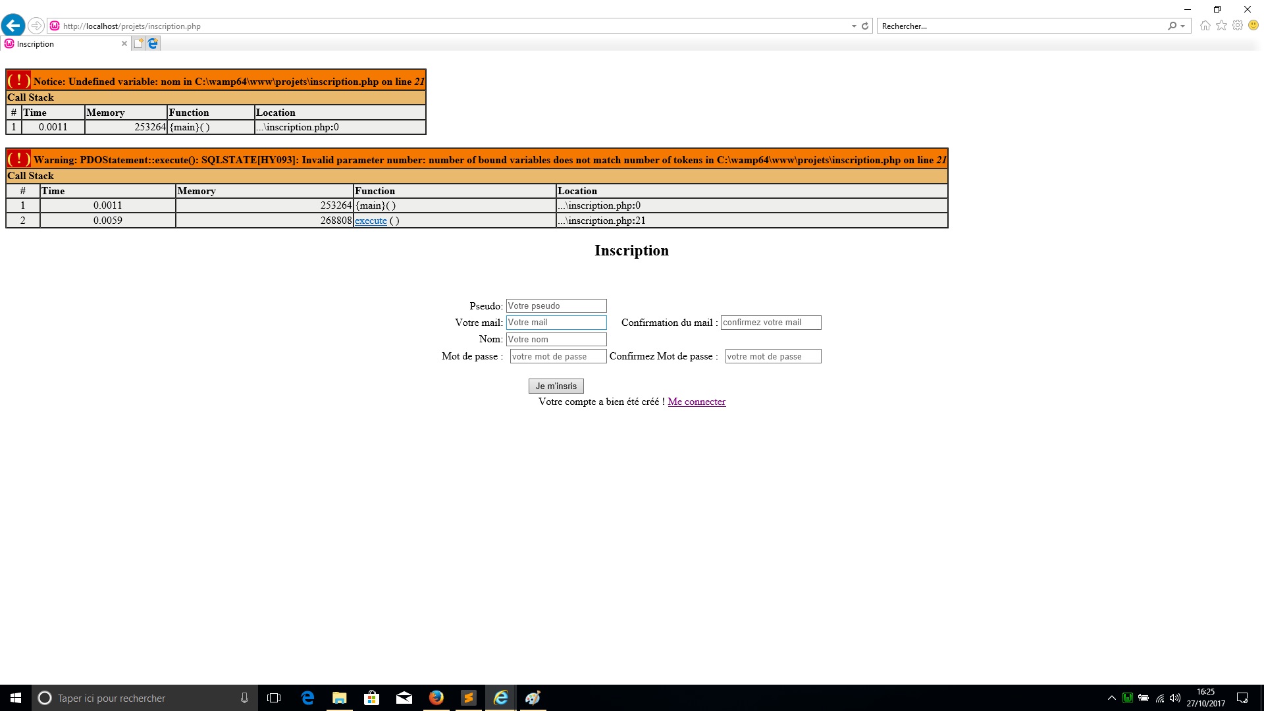The width and height of the screenshot is (1264, 711).
Task: Click the forward navigation arrow
Action: tap(36, 26)
